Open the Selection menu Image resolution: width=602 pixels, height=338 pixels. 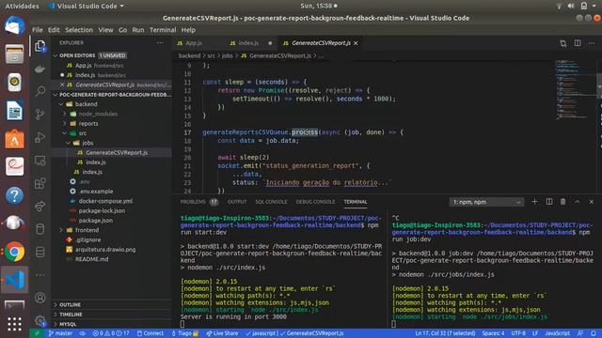tap(79, 30)
